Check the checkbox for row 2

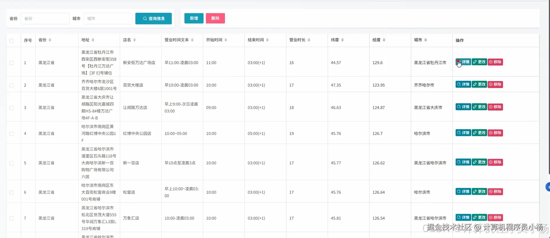tap(11, 85)
